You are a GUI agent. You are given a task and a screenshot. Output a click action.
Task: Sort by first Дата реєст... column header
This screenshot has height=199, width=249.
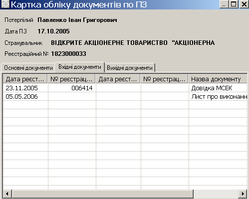coord(25,79)
